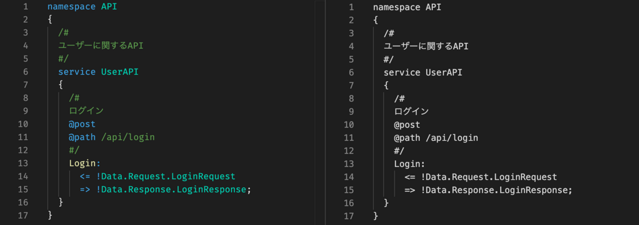This screenshot has width=639, height=225.
Task: Click the colored Login: label in the left pane
Action: coord(85,163)
